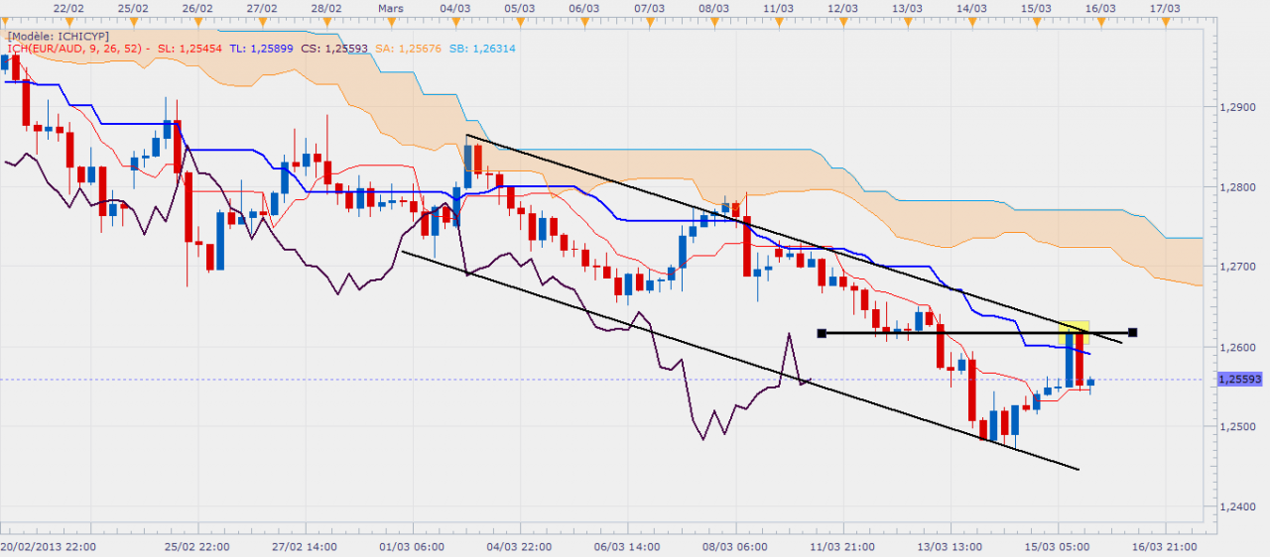This screenshot has width=1270, height=557.
Task: Click the 13/03 13:00 time label
Action: pyautogui.click(x=950, y=546)
